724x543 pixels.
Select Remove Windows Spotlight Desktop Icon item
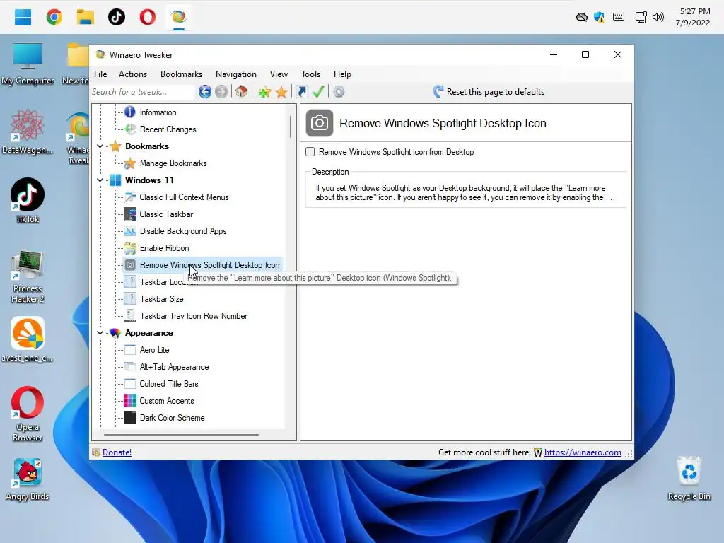tap(209, 265)
